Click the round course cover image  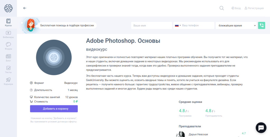54,57
